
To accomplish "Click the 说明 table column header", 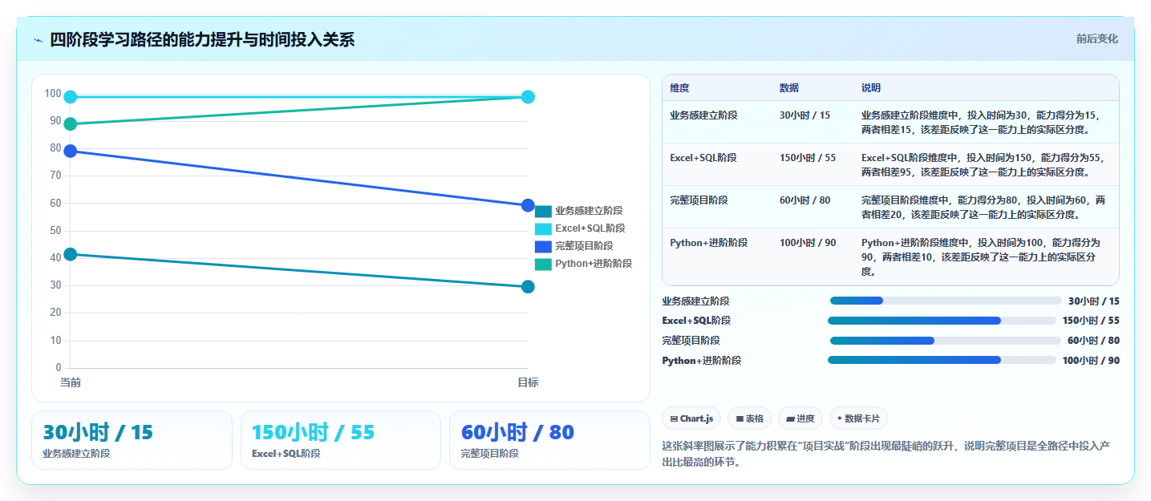I will pos(871,88).
